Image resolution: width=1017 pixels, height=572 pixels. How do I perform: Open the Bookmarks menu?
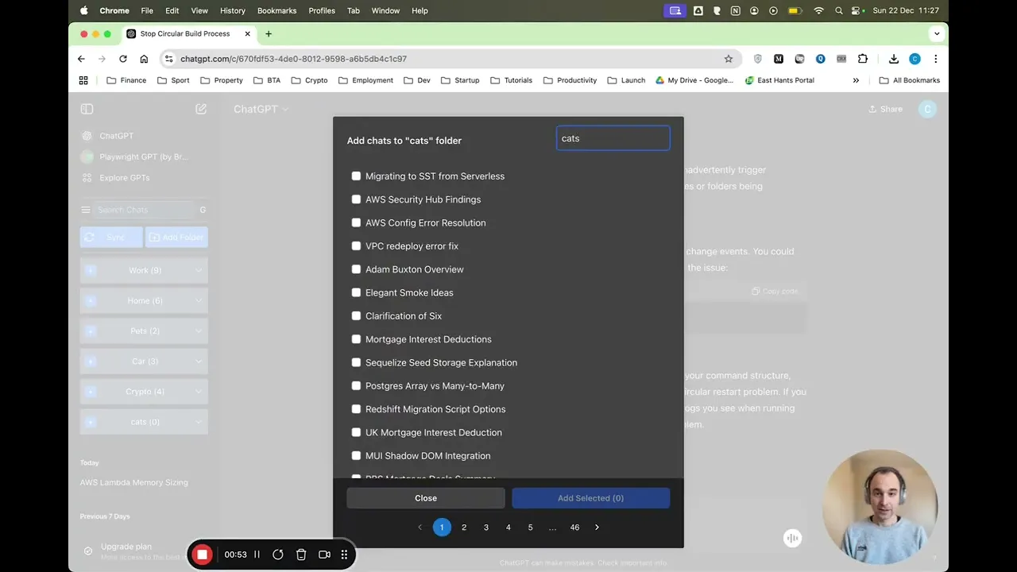[x=277, y=10]
